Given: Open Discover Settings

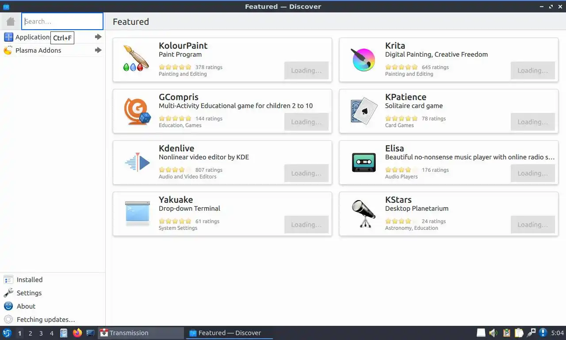Looking at the screenshot, I should [x=53, y=293].
